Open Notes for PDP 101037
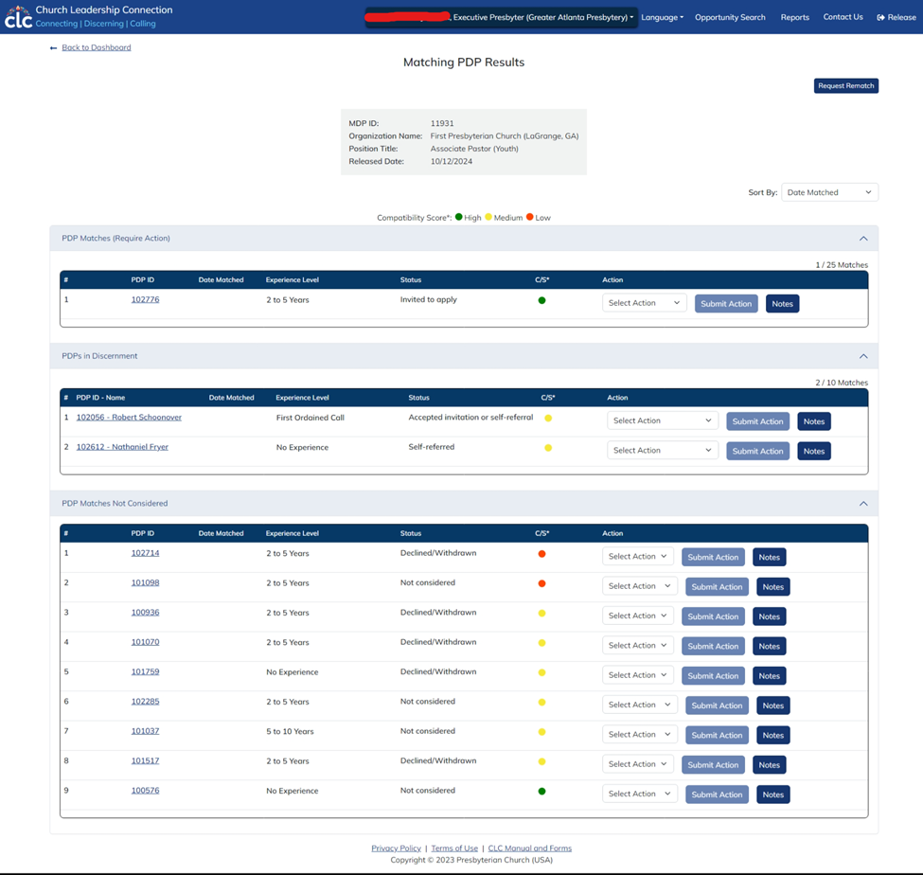 (x=772, y=735)
